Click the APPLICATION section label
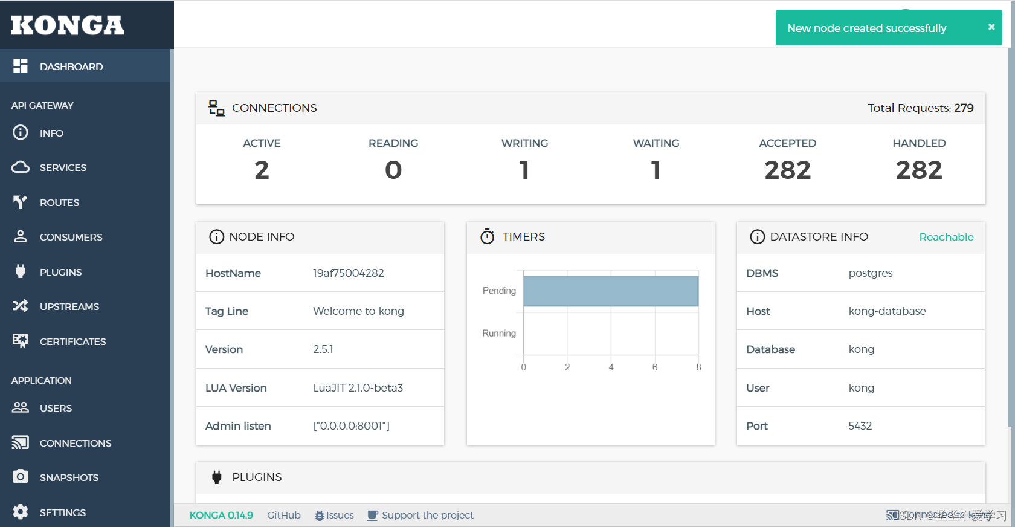Viewport: 1015px width, 527px height. (41, 380)
